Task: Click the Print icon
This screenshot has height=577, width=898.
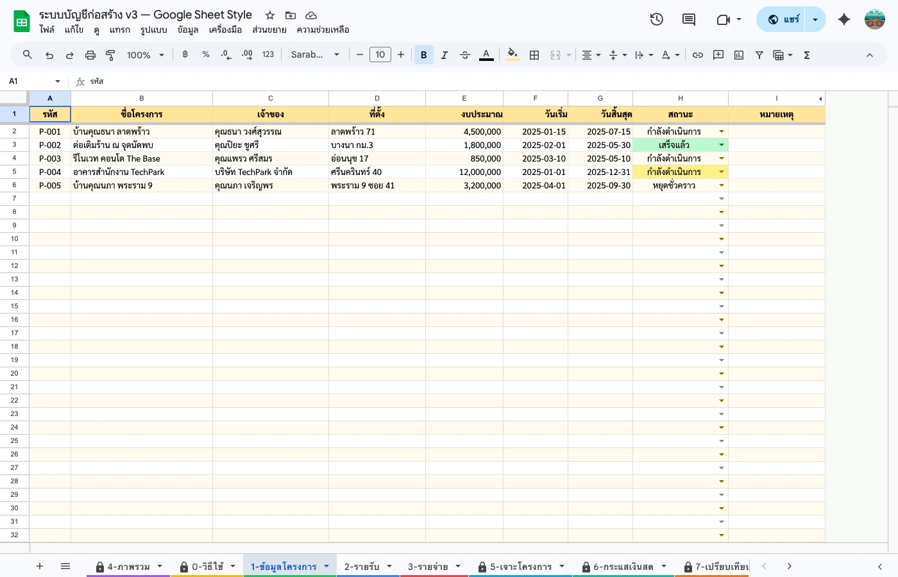Action: click(x=90, y=54)
